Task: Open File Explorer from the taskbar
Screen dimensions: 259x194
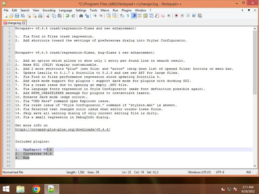Action: pos(20,189)
